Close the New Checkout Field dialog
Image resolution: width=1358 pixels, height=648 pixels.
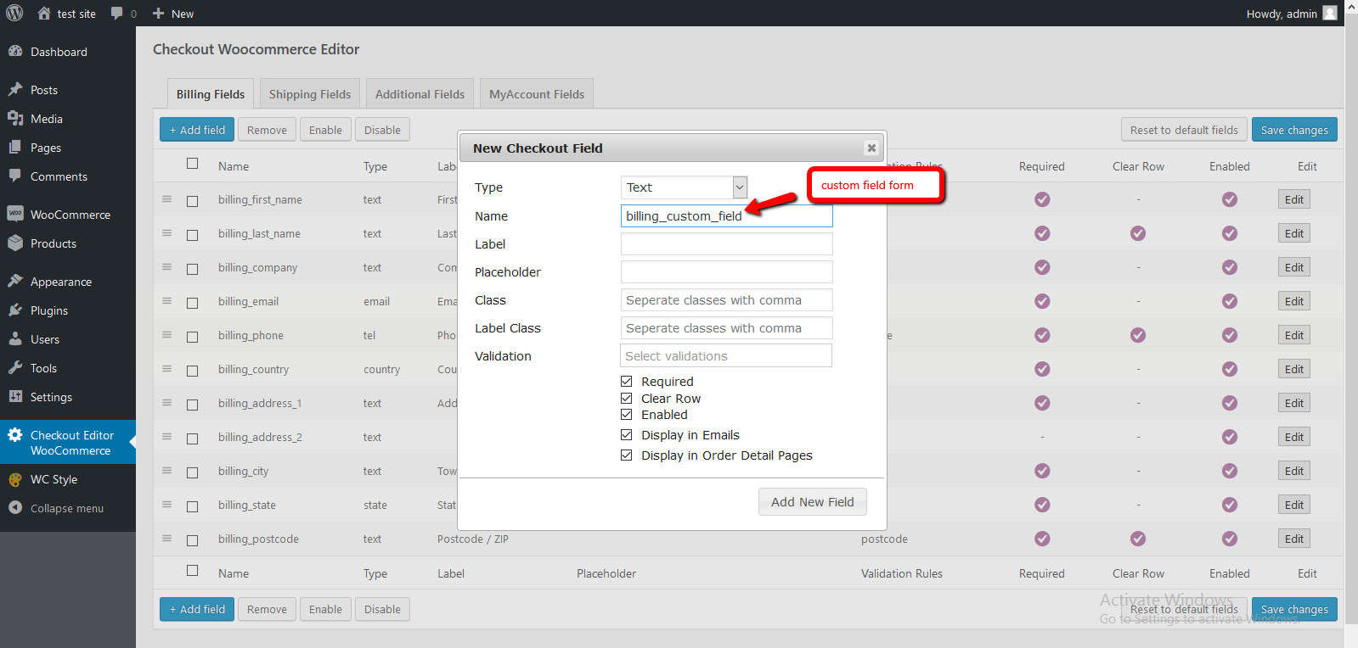(x=871, y=148)
